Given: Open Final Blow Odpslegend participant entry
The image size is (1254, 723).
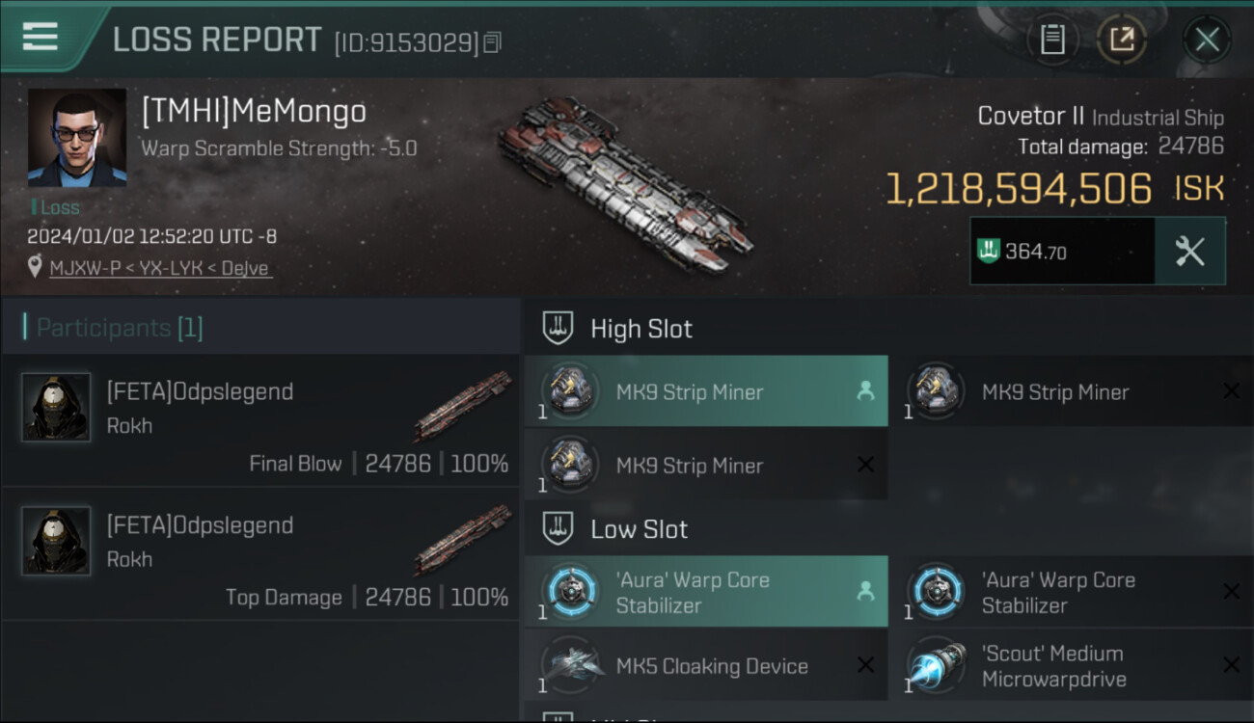Looking at the screenshot, I should click(260, 420).
